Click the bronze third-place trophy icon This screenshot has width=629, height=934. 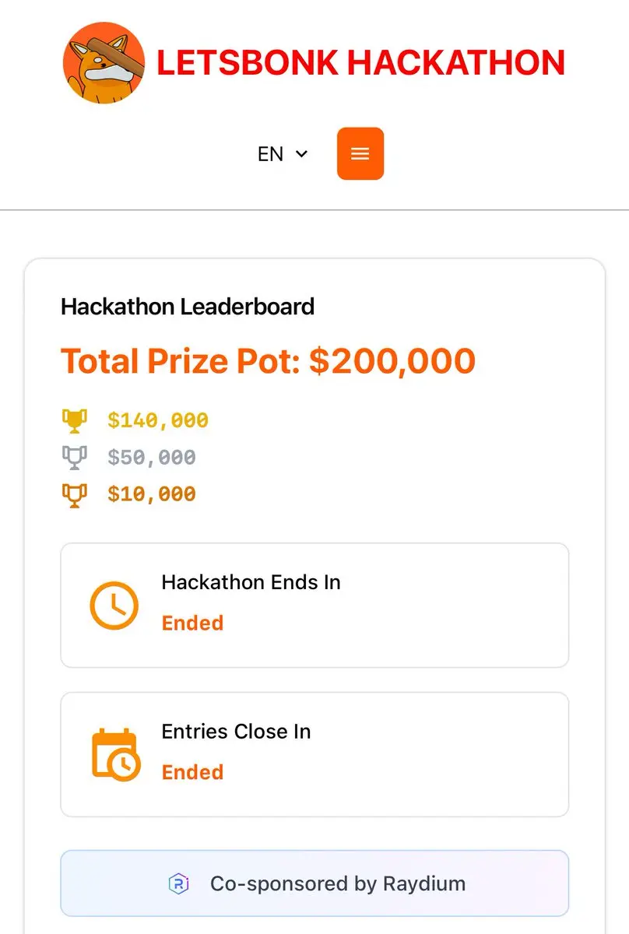click(74, 494)
